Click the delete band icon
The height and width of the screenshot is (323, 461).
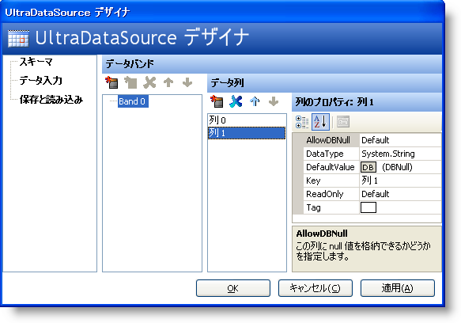click(x=149, y=83)
